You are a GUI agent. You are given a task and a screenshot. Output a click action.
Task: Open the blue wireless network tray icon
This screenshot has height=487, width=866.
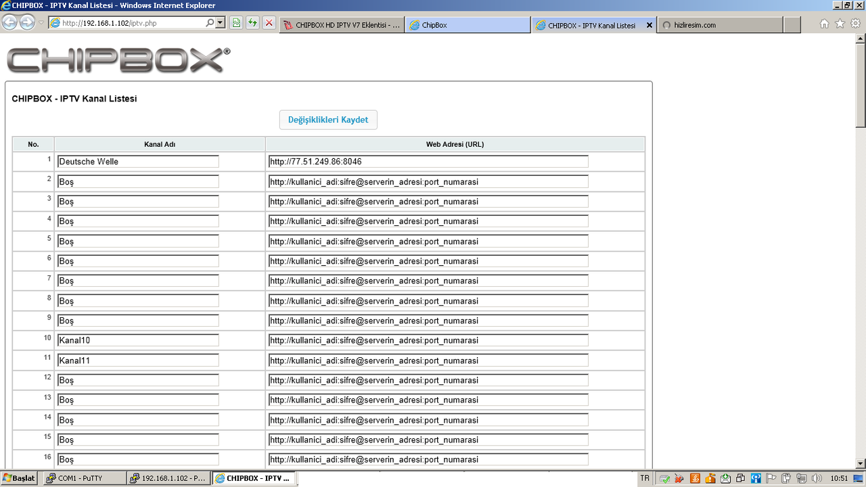756,479
